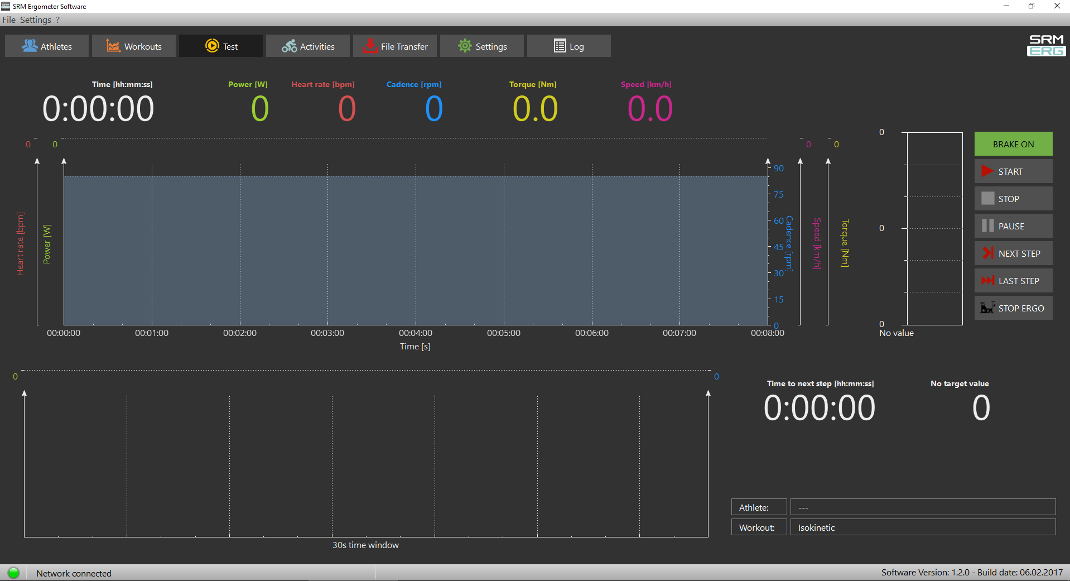This screenshot has height=581, width=1070.
Task: Skip to NEXT STEP
Action: coord(1013,253)
